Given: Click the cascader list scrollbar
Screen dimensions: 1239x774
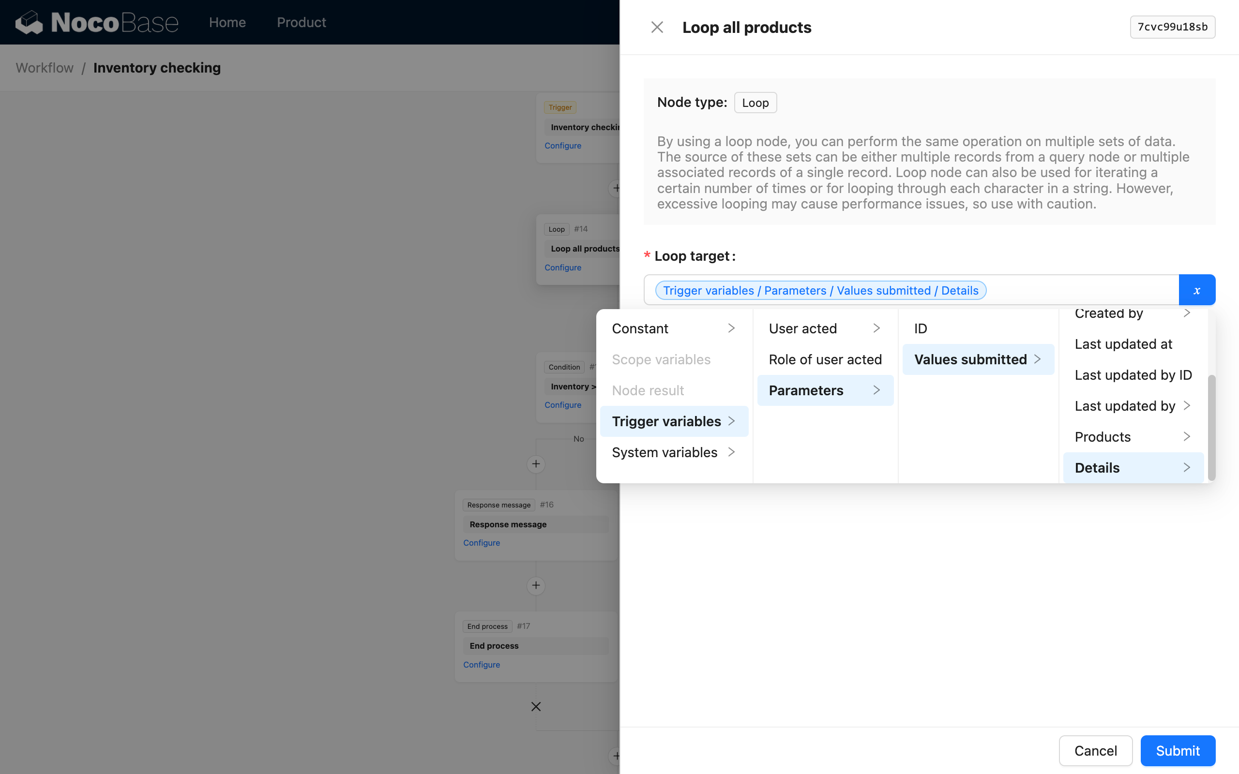Looking at the screenshot, I should point(1211,428).
